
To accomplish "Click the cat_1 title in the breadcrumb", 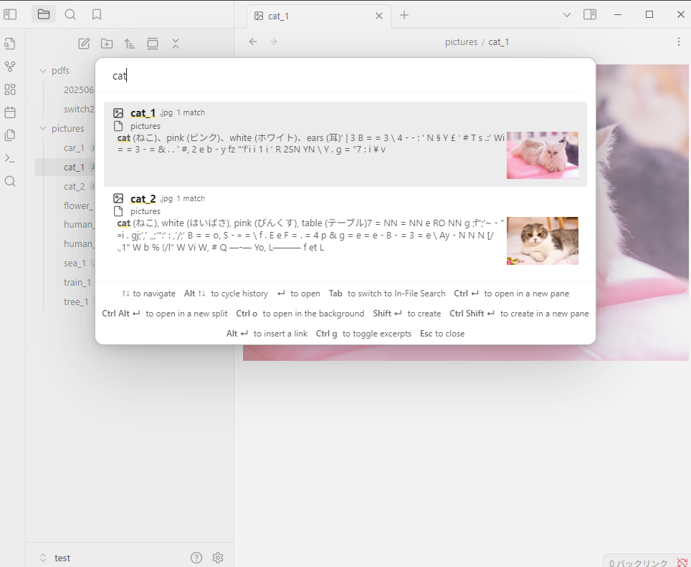I will point(498,42).
